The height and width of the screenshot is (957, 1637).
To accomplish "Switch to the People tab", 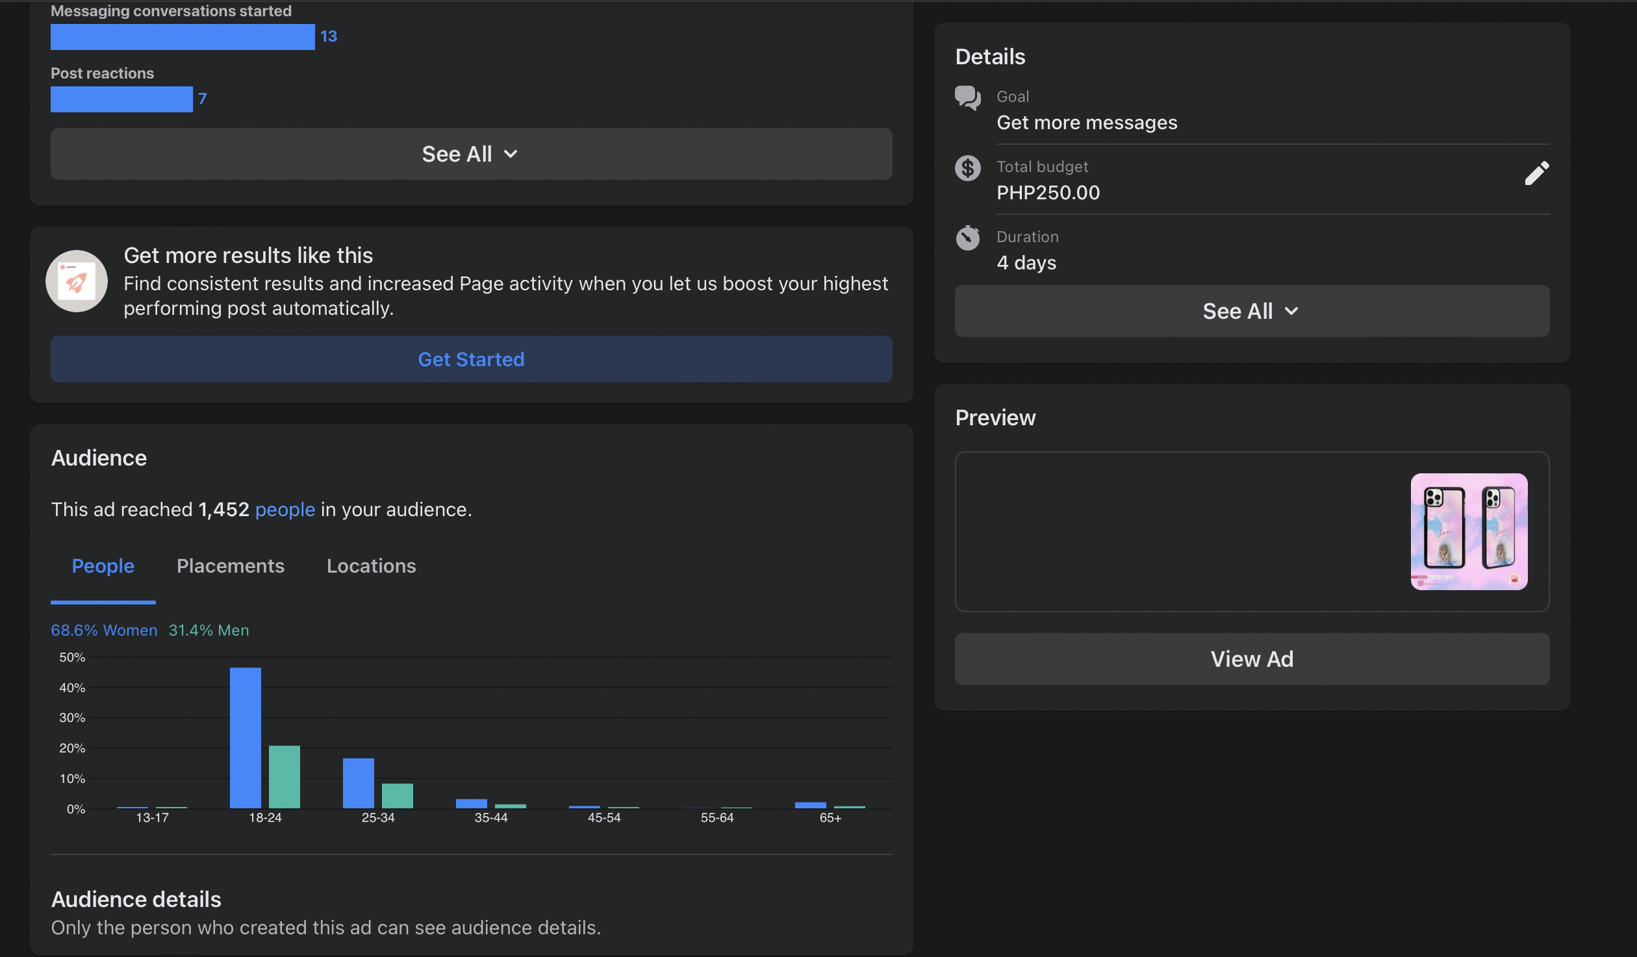I will click(x=103, y=565).
